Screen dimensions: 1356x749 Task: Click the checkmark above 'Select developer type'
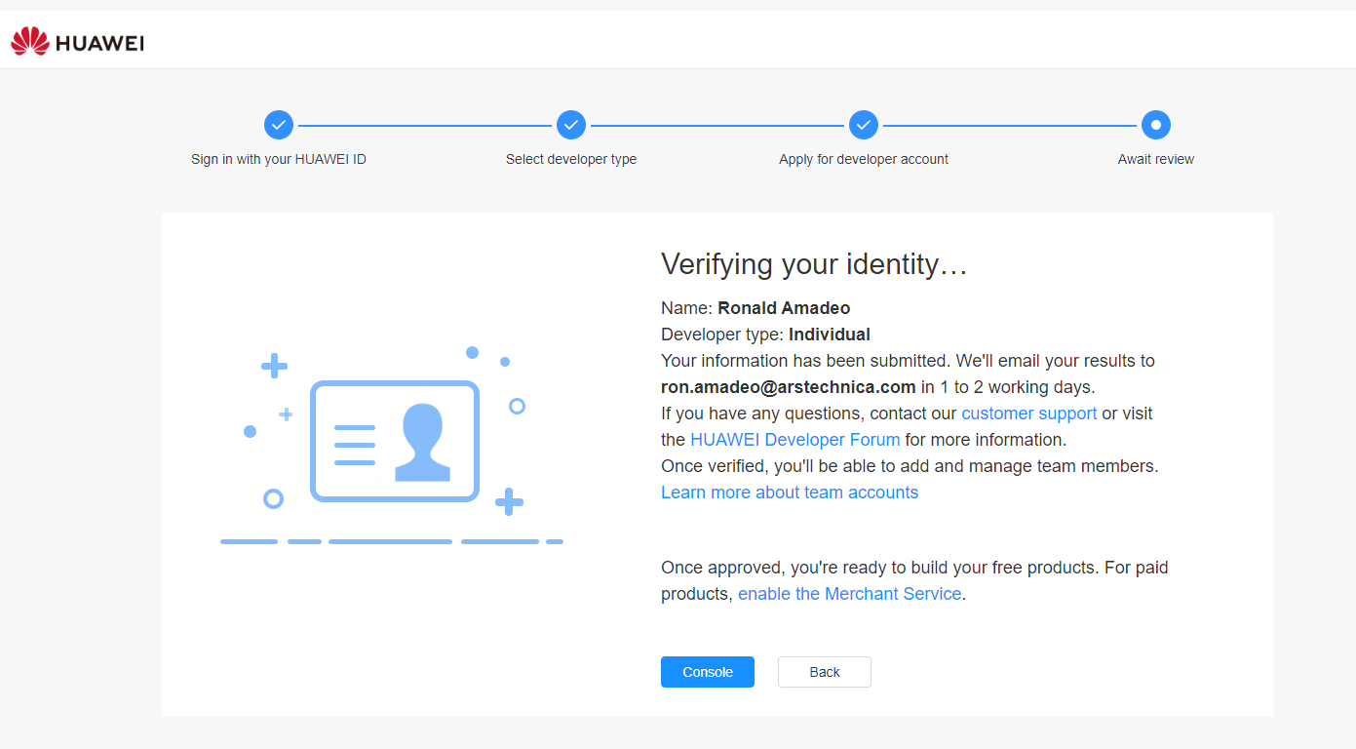(571, 125)
